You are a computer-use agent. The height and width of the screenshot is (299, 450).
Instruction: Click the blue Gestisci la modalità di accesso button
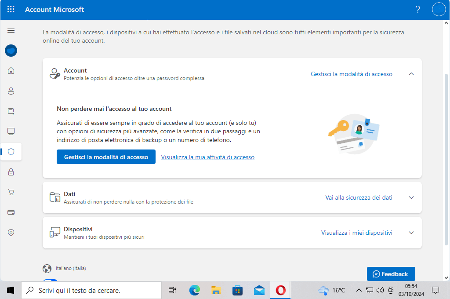point(106,157)
